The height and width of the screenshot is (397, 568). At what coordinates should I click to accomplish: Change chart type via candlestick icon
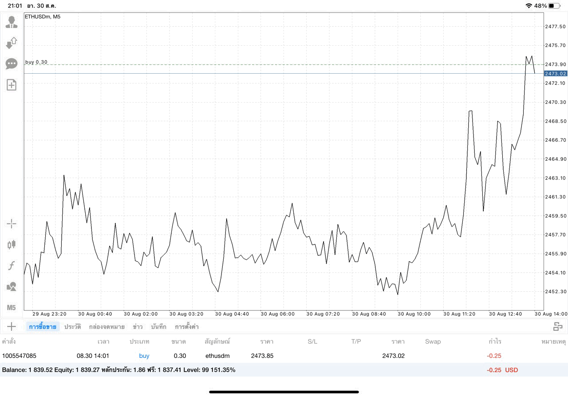[12, 244]
